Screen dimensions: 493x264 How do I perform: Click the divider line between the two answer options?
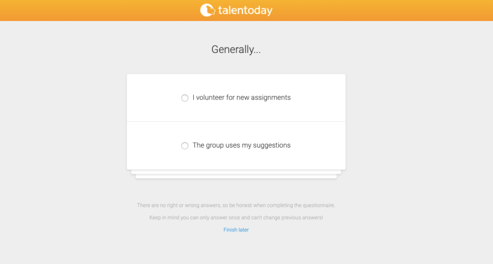tap(236, 122)
